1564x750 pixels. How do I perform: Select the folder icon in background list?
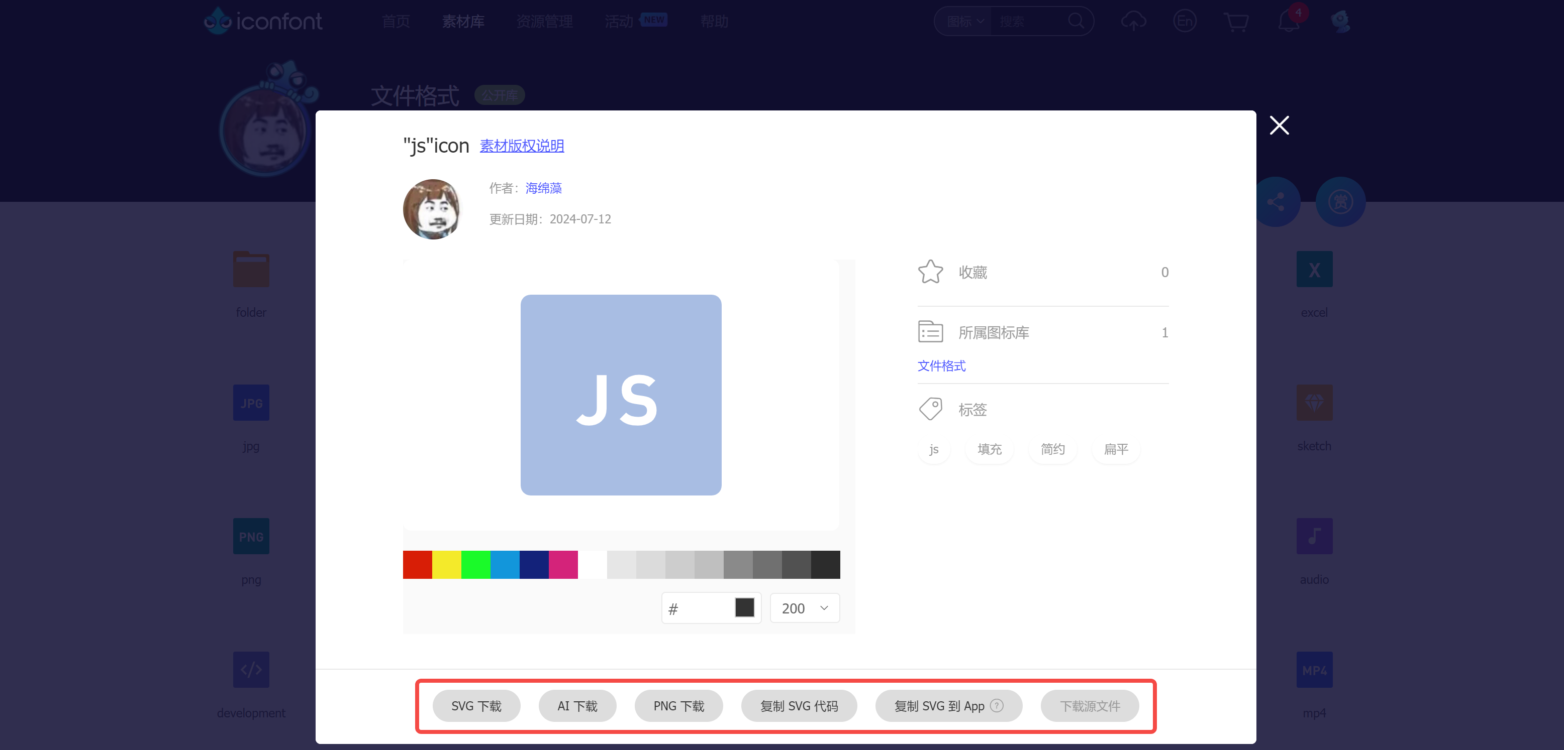(251, 269)
